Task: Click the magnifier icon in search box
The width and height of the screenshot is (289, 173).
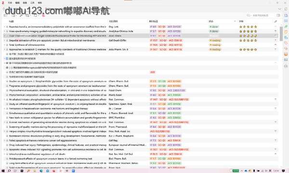Action: point(249,15)
